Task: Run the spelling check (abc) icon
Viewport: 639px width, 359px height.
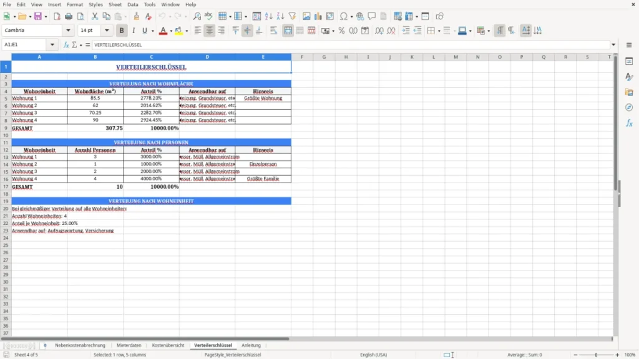Action: click(208, 16)
